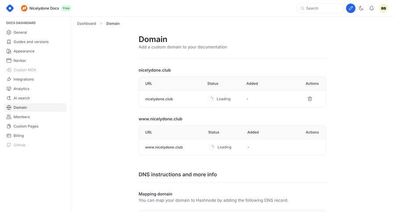The width and height of the screenshot is (394, 212).
Task: Click the Billing card icon
Action: pyautogui.click(x=9, y=135)
